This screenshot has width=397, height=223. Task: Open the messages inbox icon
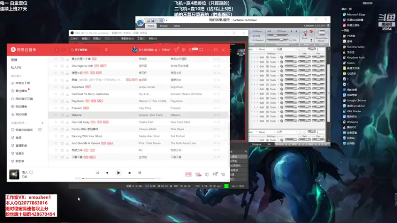point(191,50)
